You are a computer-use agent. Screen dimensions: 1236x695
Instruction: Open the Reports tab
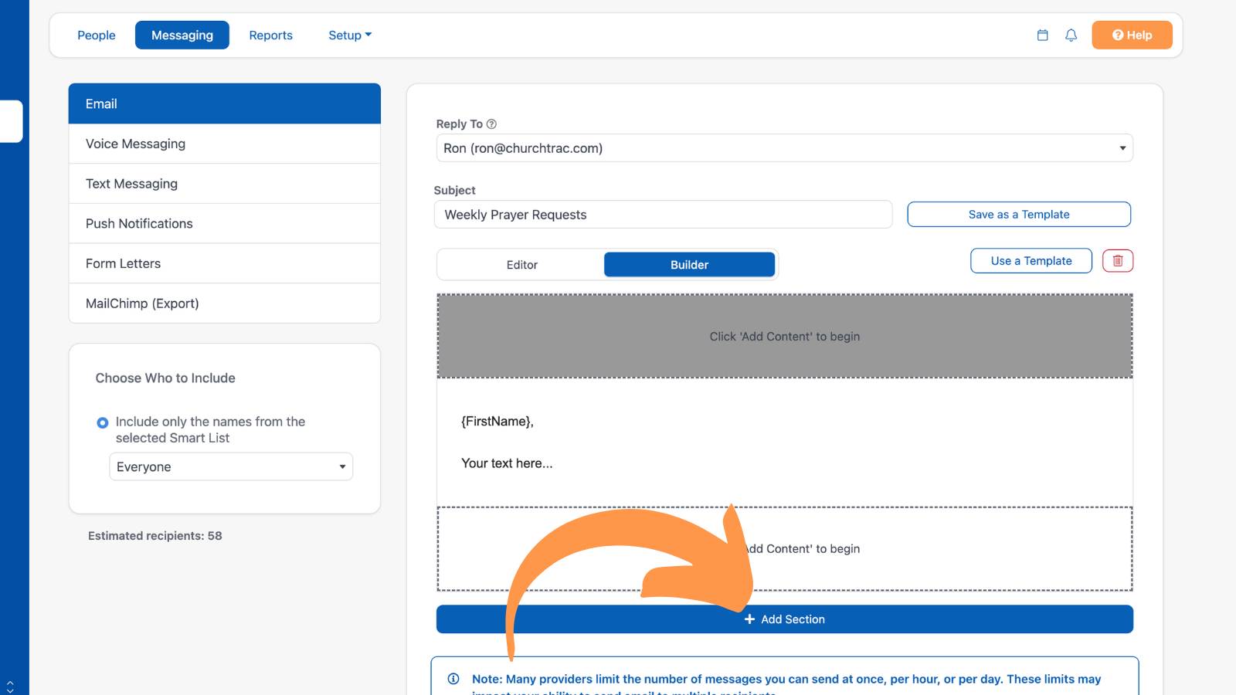coord(270,36)
